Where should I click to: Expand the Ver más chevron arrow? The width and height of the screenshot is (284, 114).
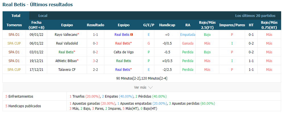(x=150, y=87)
